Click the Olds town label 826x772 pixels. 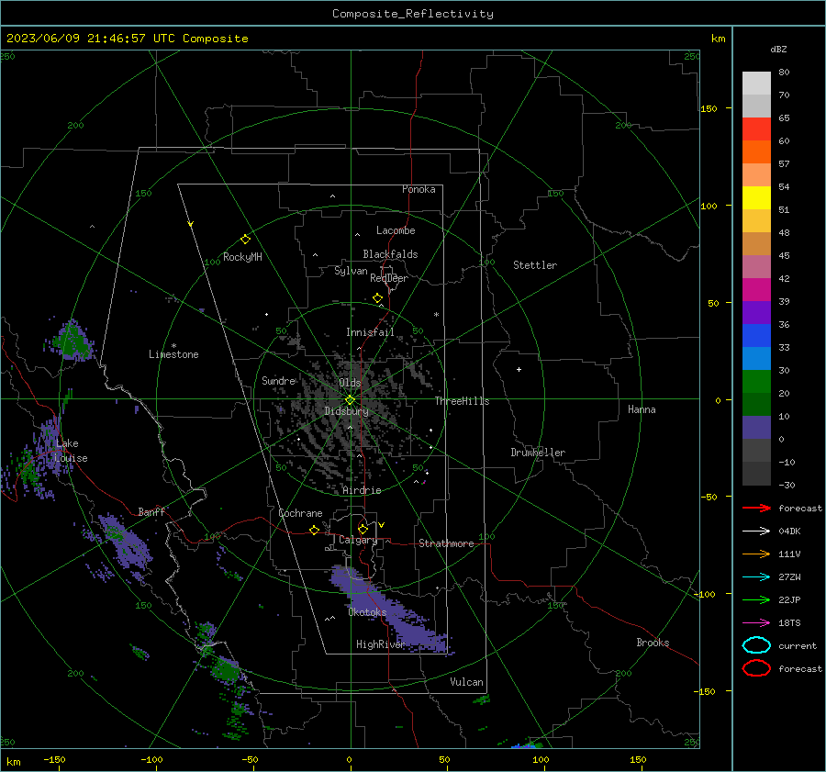(350, 383)
